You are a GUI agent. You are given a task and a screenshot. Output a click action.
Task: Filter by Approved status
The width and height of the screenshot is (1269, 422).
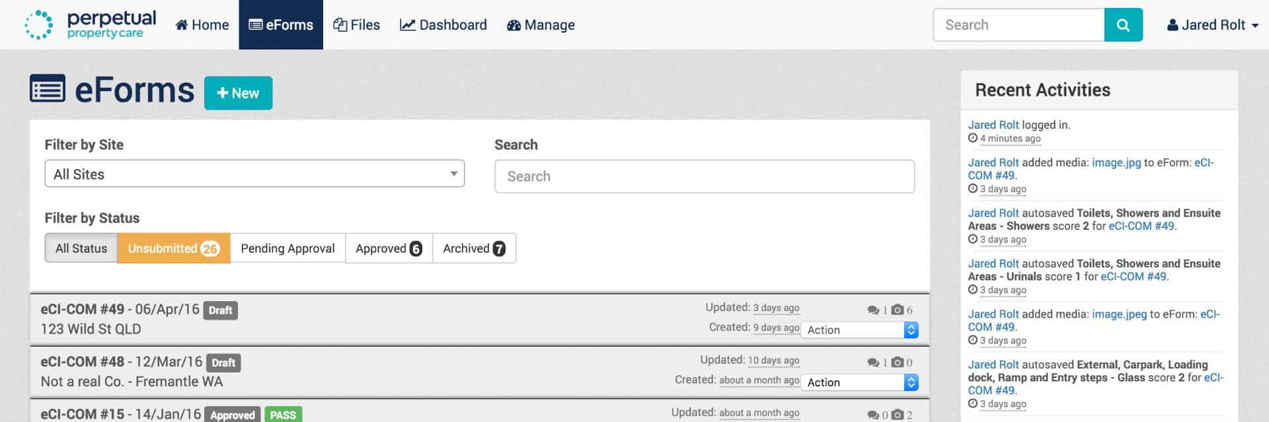(389, 248)
